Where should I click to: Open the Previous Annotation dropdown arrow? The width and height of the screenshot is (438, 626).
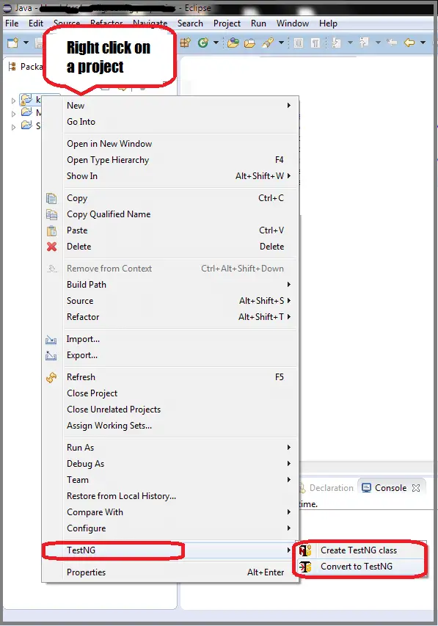point(377,43)
